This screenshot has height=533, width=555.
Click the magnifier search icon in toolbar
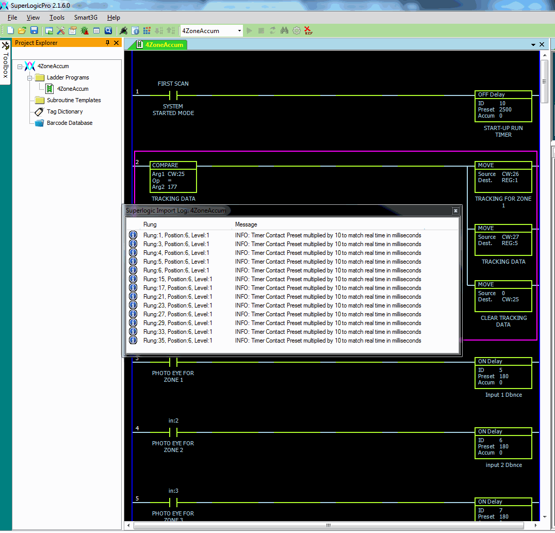click(108, 31)
